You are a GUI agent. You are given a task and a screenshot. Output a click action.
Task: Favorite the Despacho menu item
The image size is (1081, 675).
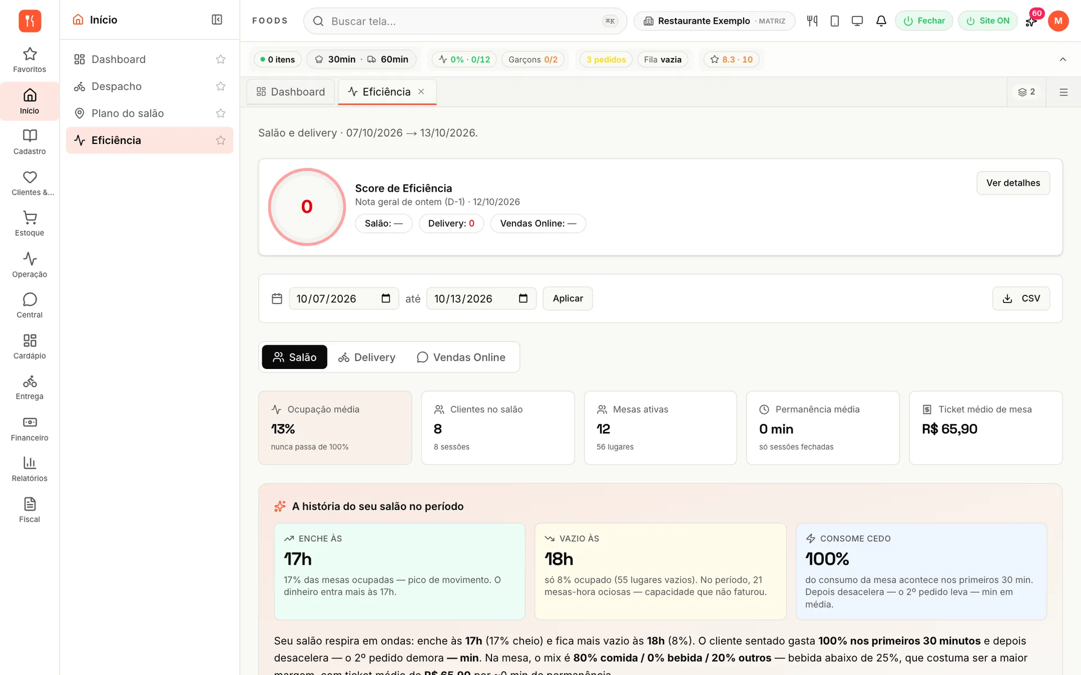[x=221, y=86]
